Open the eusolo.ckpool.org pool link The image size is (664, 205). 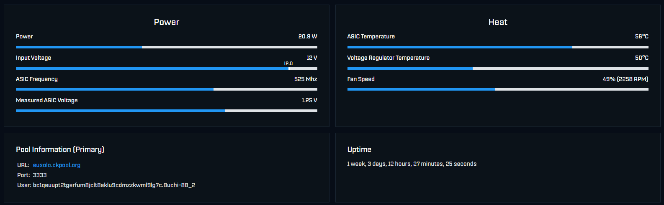click(57, 165)
